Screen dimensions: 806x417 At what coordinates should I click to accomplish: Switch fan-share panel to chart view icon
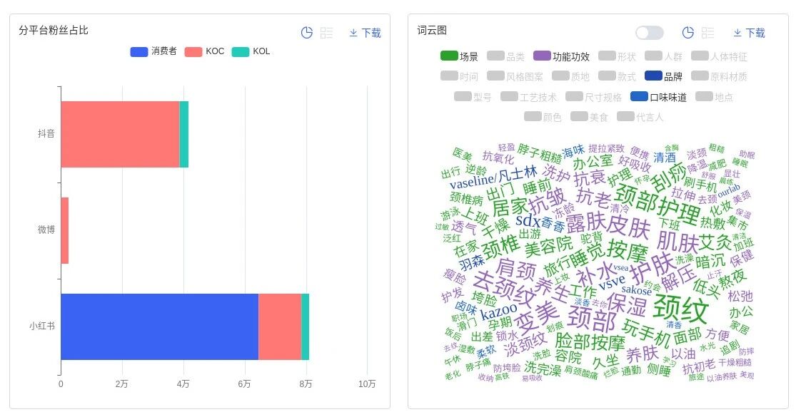[x=307, y=33]
